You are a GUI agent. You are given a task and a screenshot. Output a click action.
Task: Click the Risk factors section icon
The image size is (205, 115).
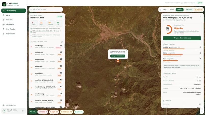[164, 44]
